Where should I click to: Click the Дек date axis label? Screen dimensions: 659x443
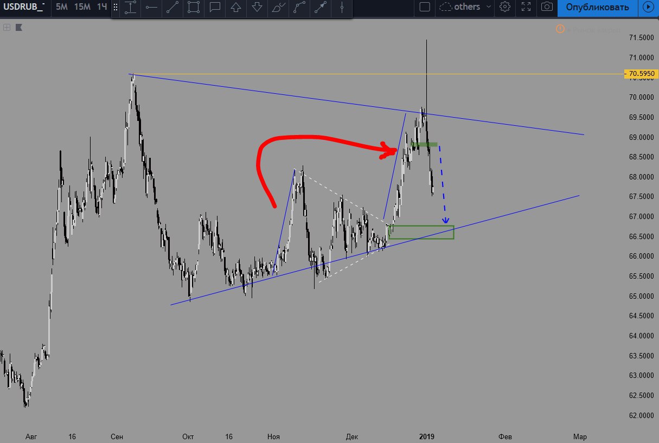(x=351, y=436)
